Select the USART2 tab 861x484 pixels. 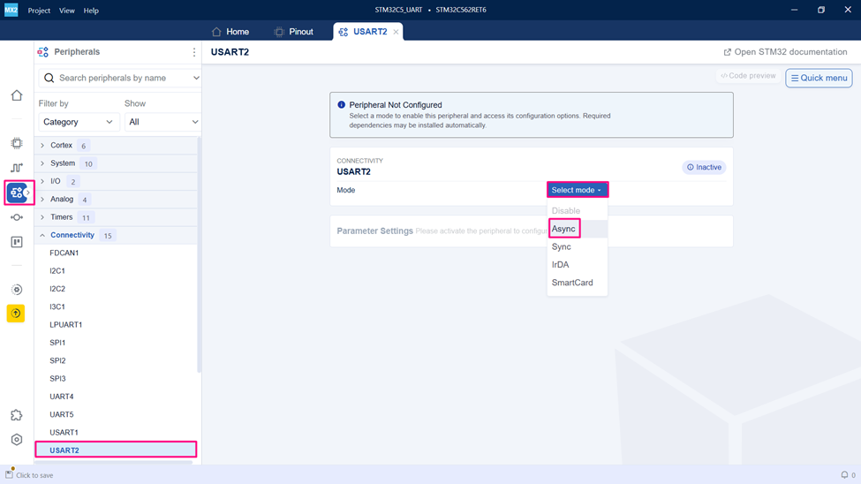tap(369, 32)
